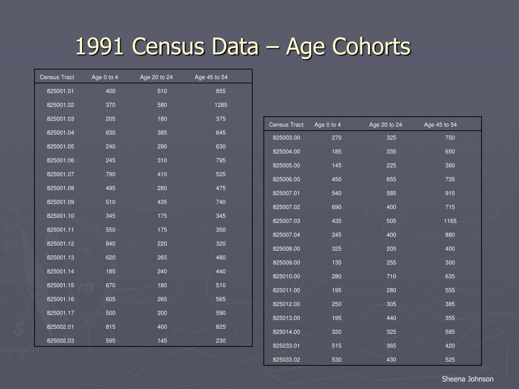Select census tract cell 825011.00

[x=286, y=290]
